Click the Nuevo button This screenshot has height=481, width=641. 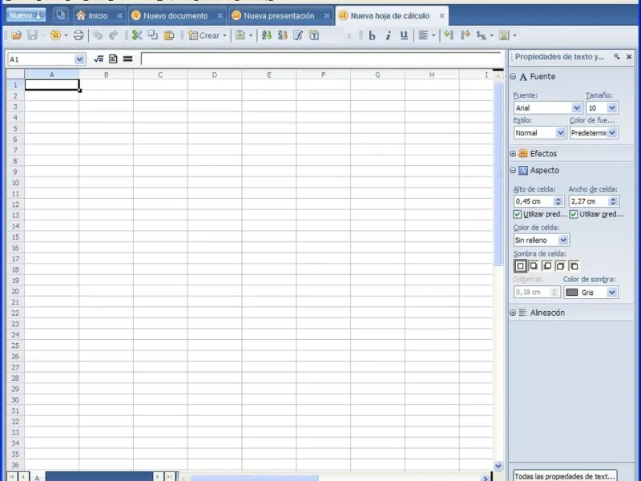26,15
